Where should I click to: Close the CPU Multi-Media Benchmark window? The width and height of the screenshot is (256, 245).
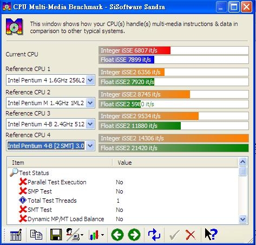click(246, 7)
